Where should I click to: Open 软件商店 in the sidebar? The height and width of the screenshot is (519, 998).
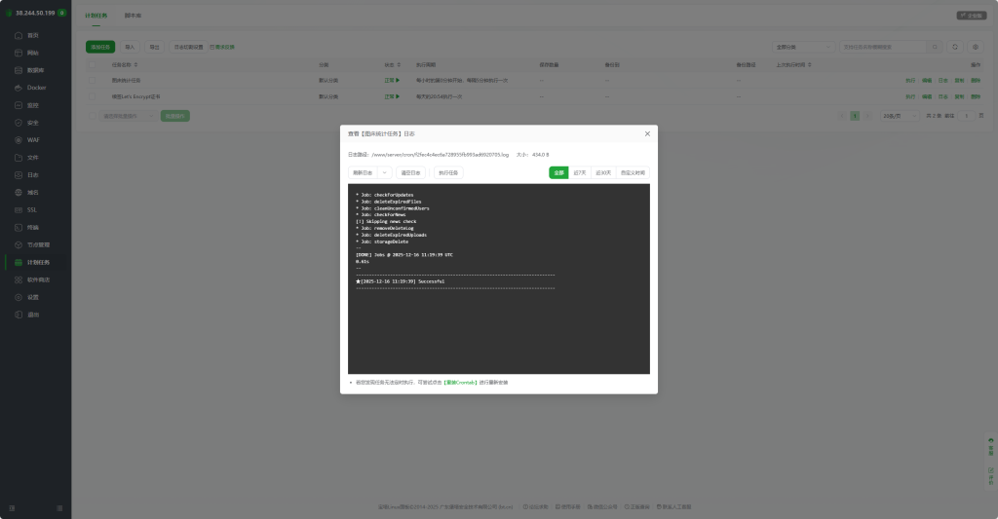point(38,279)
